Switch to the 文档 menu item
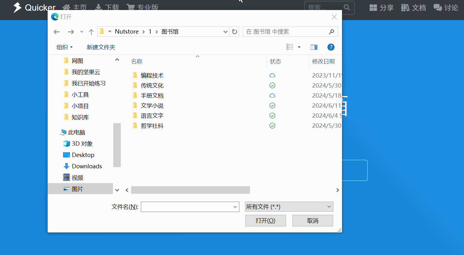Viewport: 464px width, 255px height. point(413,8)
